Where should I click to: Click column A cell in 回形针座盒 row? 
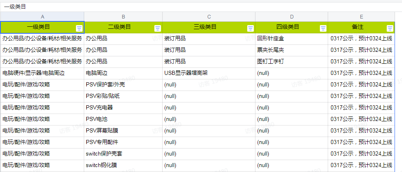(42, 39)
